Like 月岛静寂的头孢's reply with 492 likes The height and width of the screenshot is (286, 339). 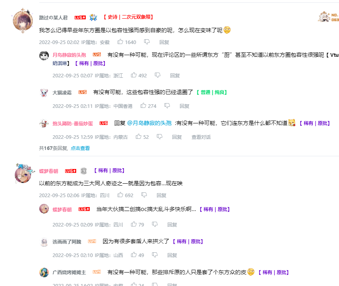[x=134, y=75]
